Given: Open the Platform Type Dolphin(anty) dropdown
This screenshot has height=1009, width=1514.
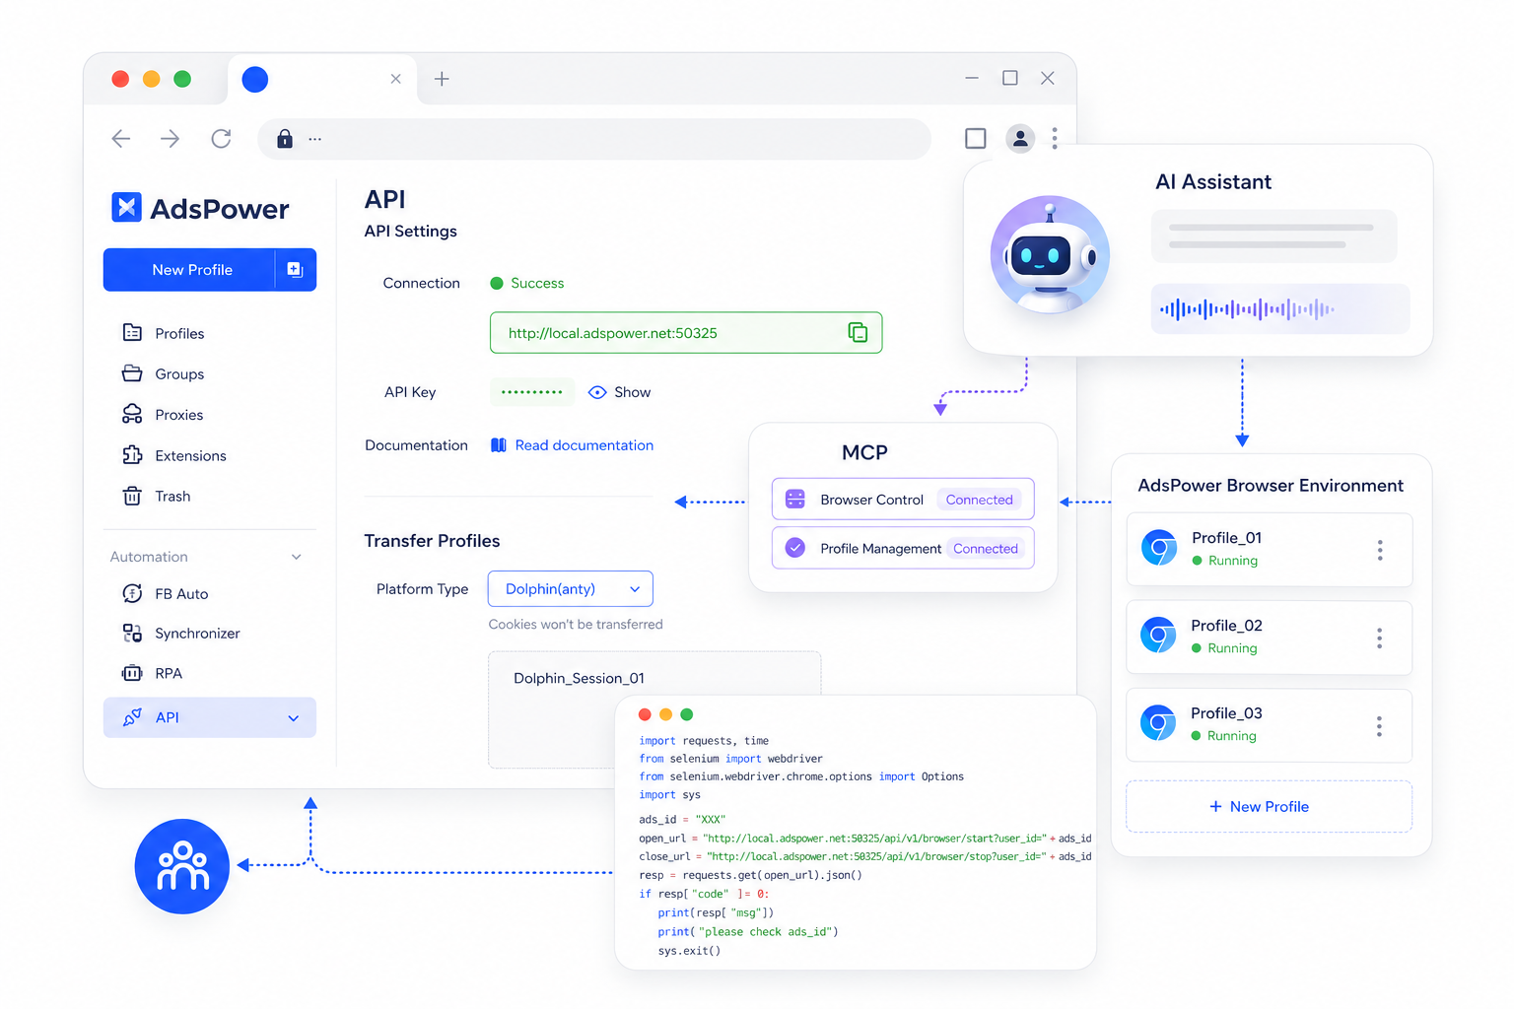Looking at the screenshot, I should (x=571, y=589).
